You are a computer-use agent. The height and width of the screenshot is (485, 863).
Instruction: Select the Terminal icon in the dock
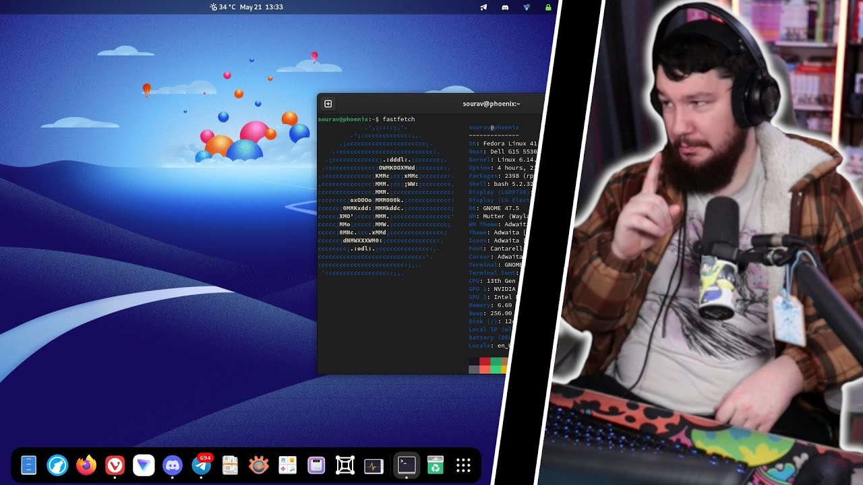[407, 464]
